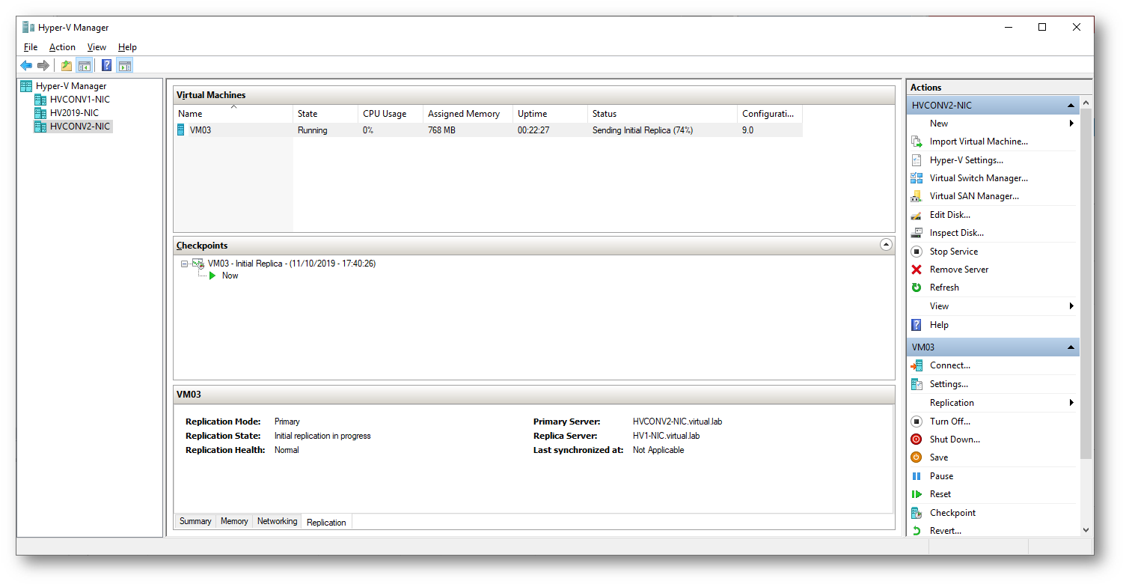The height and width of the screenshot is (587, 1126).
Task: Click the orange Save icon
Action: point(917,457)
